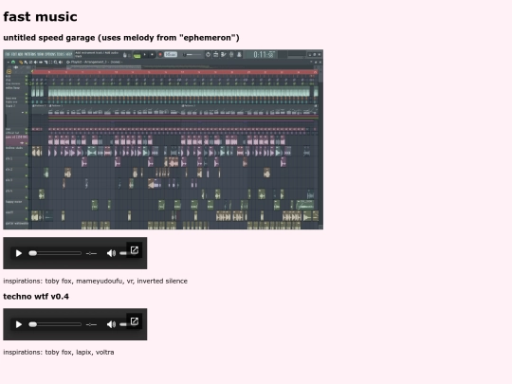Open the FL Studio arrangement screenshot image
This screenshot has height=384, width=512.
point(163,139)
